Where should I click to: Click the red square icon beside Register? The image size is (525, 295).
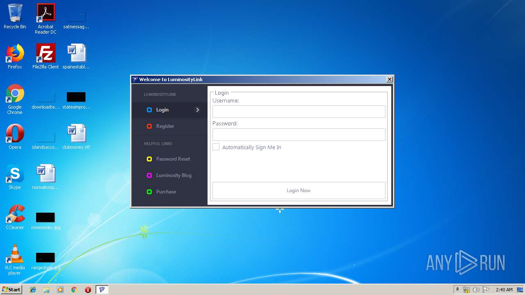coord(149,126)
